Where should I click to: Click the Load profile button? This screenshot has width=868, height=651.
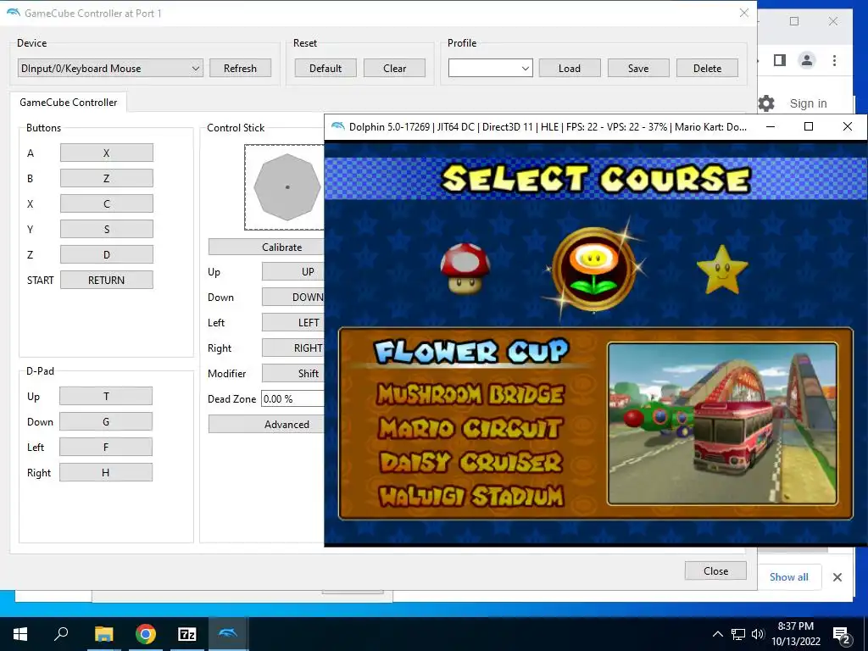pos(570,68)
